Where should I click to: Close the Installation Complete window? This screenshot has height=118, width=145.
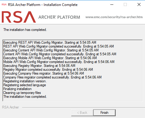coord(139,4)
